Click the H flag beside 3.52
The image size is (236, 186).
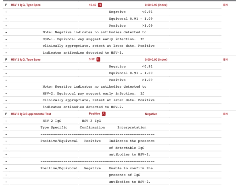tap(98, 59)
